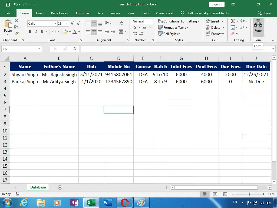The image size is (277, 208).
Task: Click the Increase Indent icon
Action: coord(113,32)
